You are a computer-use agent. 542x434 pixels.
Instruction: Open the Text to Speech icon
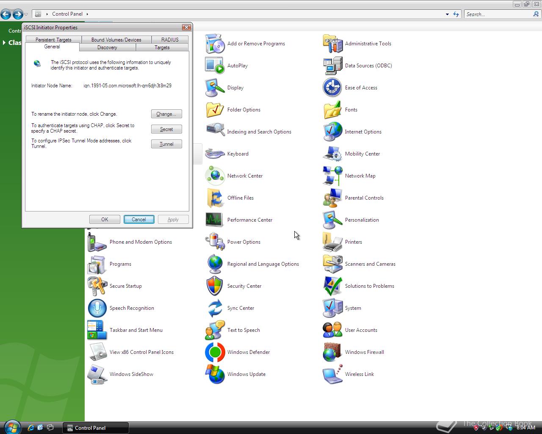point(215,330)
